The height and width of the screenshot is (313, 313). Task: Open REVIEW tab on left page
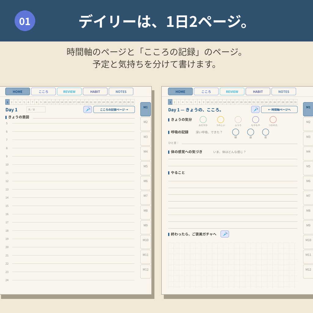tap(69, 92)
